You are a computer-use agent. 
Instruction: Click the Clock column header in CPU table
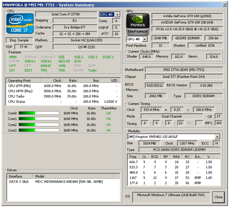coord(52,81)
